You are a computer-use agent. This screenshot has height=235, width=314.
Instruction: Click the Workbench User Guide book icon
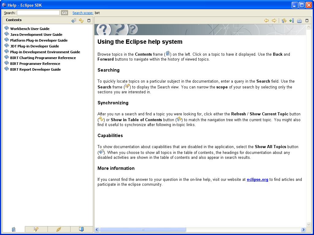tap(7, 28)
